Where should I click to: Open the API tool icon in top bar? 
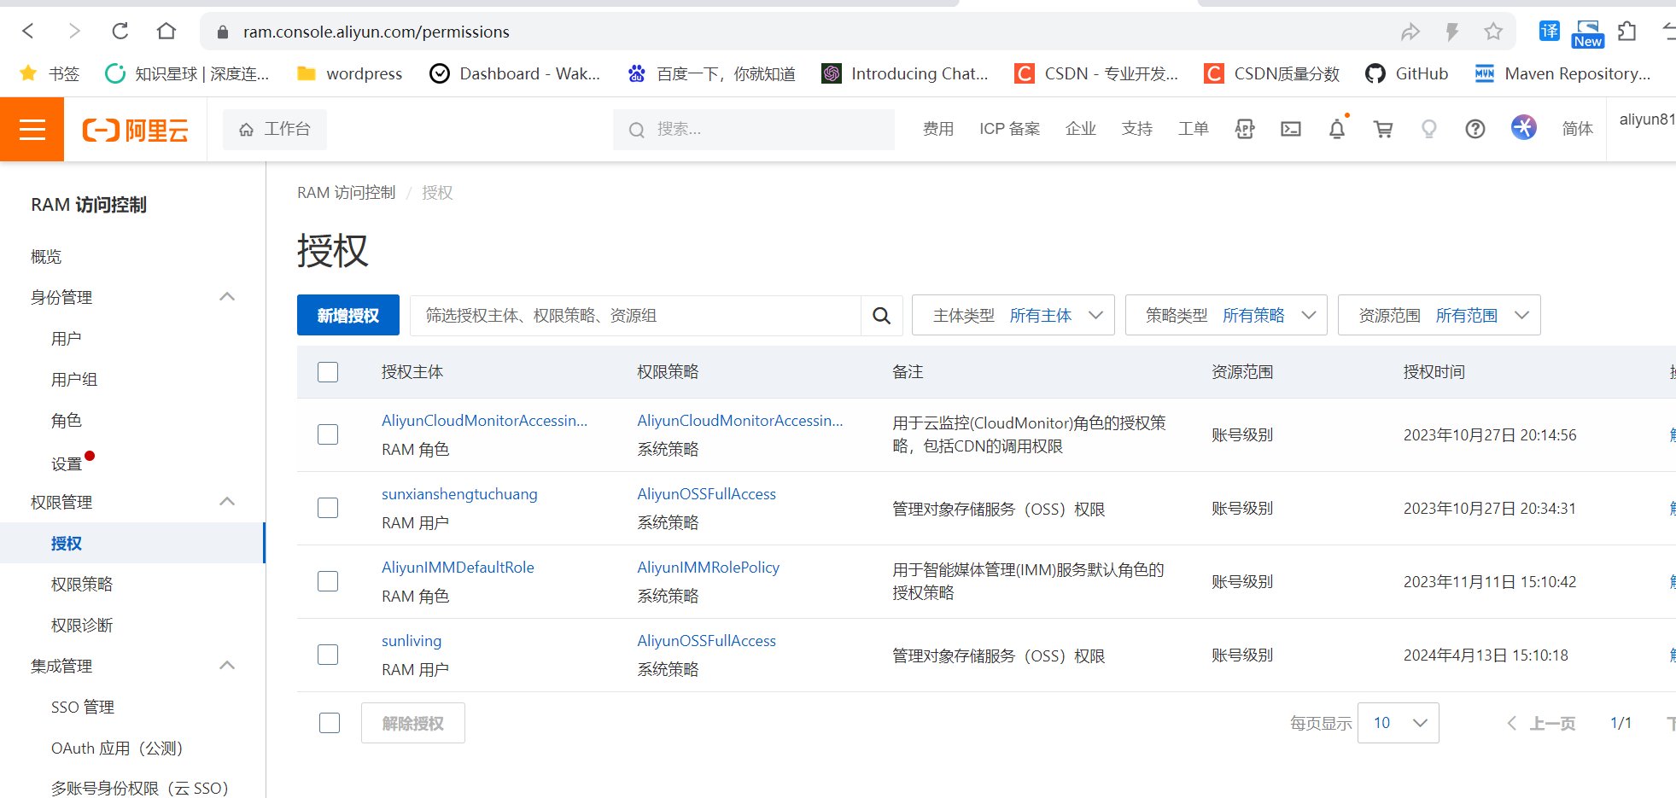click(1245, 129)
